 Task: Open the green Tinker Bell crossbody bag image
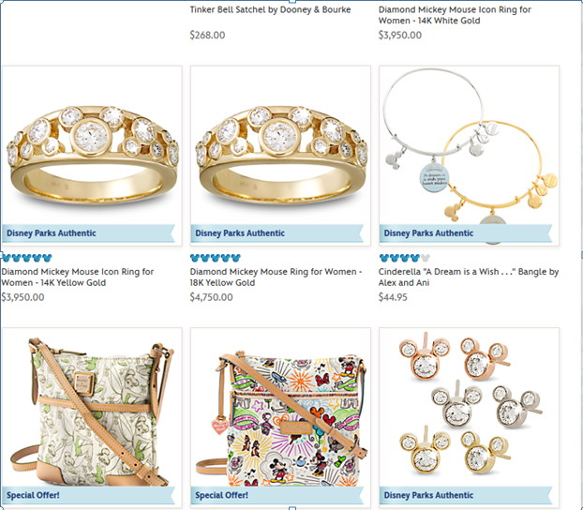tap(92, 417)
